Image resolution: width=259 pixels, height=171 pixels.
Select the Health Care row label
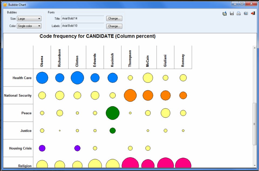pyautogui.click(x=22, y=78)
